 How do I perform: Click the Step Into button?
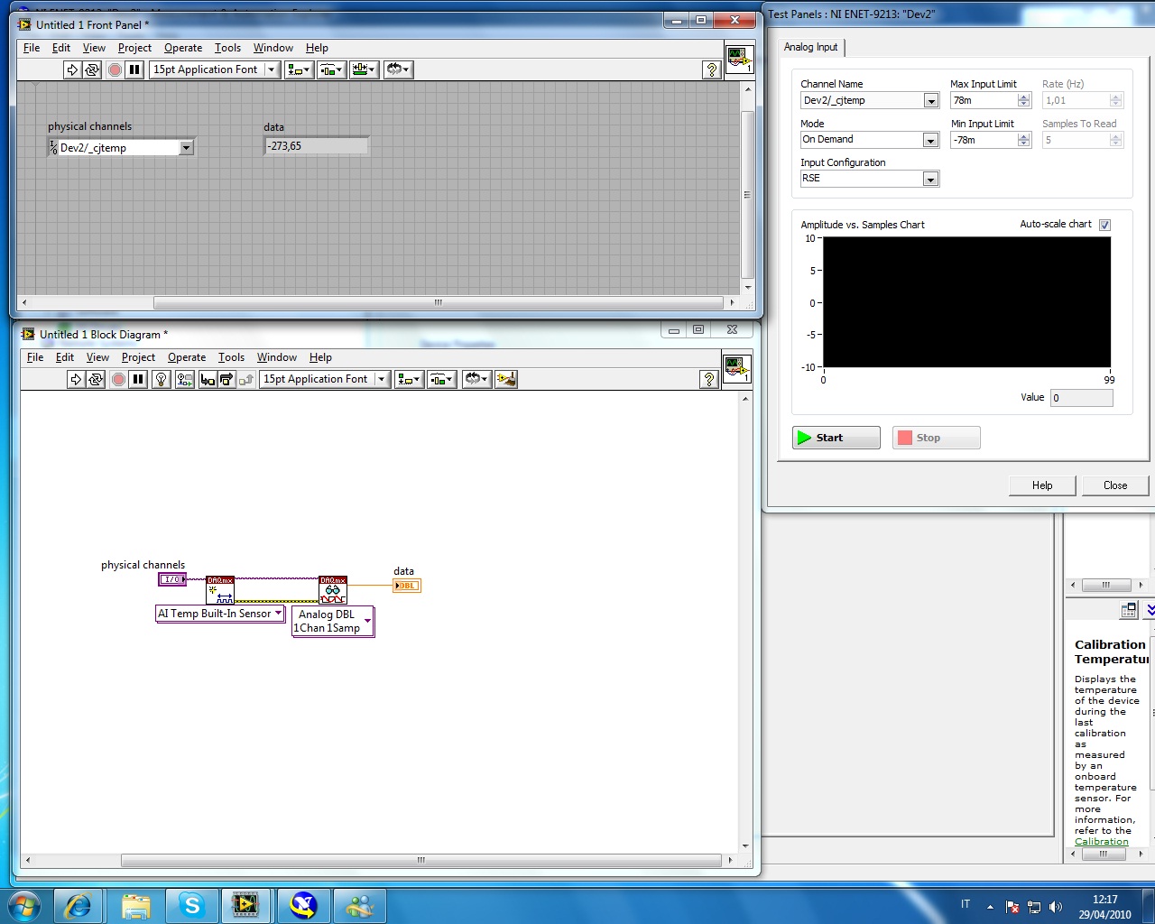click(208, 379)
